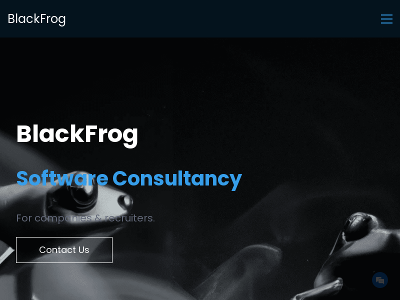Click the BlackFrog logo in the navbar

point(36,19)
